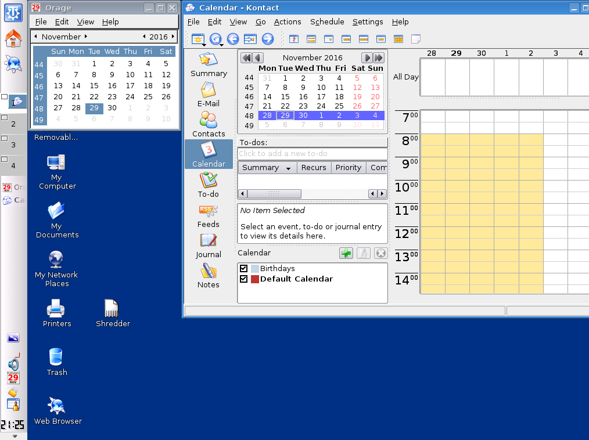Open Feeds in the Kontact sidebar
The image size is (589, 440).
(209, 215)
